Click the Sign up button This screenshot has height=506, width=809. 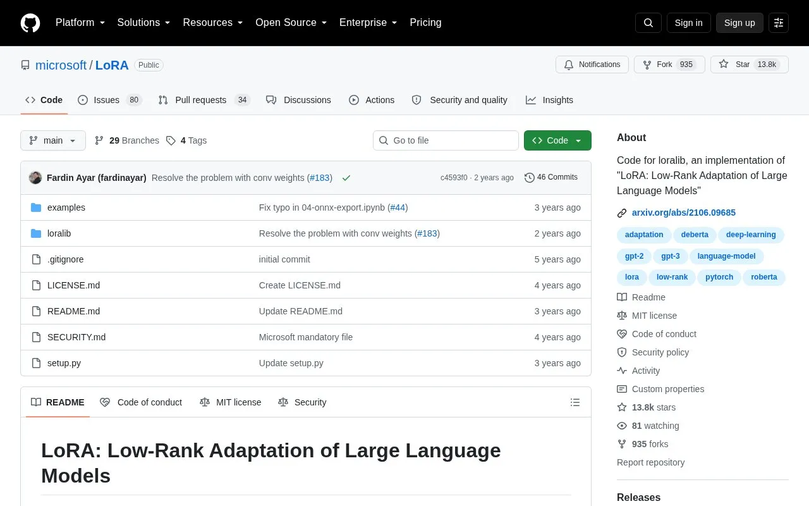(x=739, y=23)
